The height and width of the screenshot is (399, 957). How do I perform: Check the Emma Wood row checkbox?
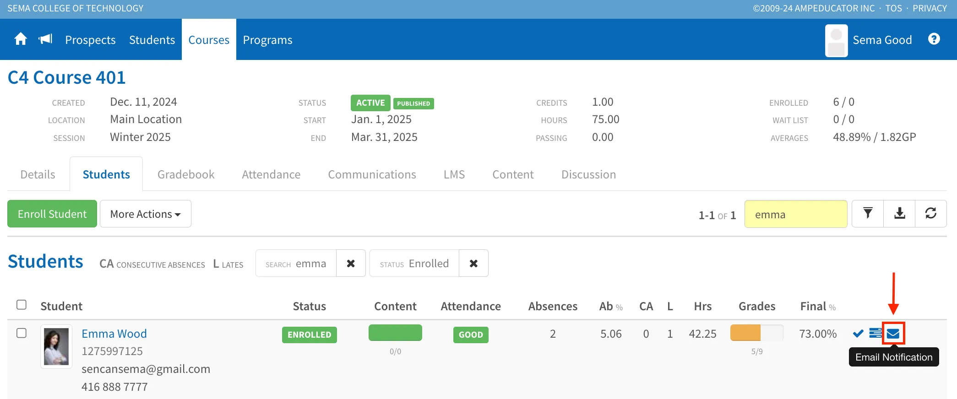(x=22, y=333)
